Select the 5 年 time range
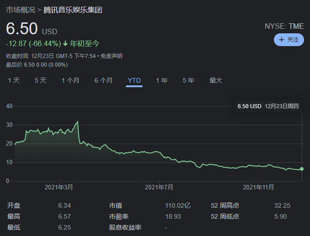Image resolution: width=310 pixels, height=236 pixels. [188, 80]
